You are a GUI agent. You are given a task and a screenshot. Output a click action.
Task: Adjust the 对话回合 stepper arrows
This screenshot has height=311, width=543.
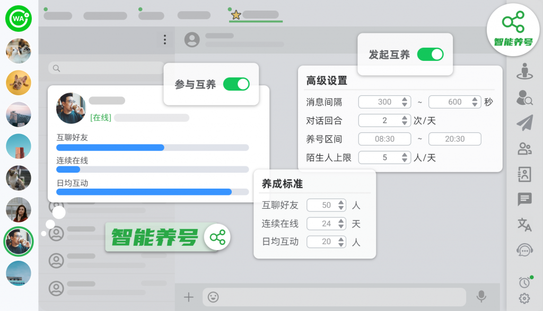pos(405,120)
